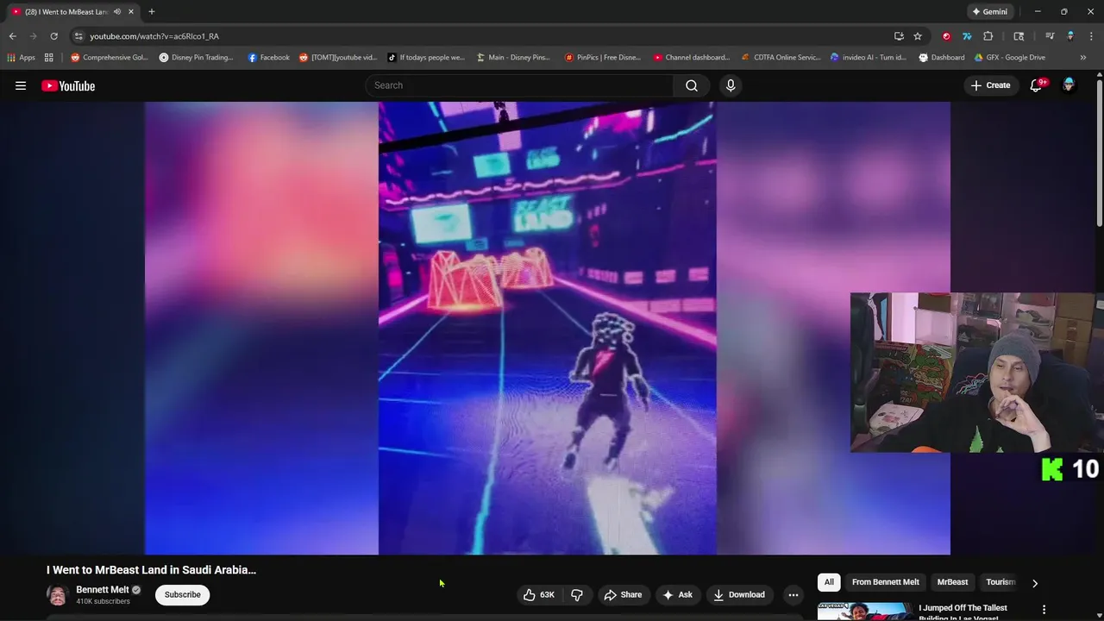This screenshot has width=1104, height=621.
Task: Open the Create dropdown button
Action: [990, 85]
